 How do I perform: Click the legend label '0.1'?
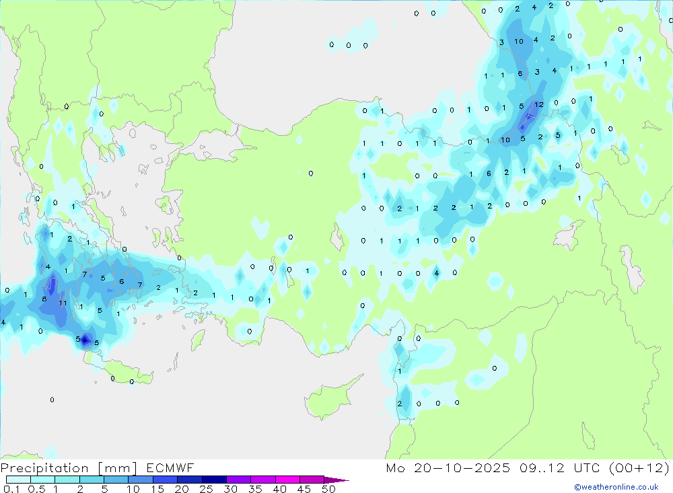click(x=11, y=489)
